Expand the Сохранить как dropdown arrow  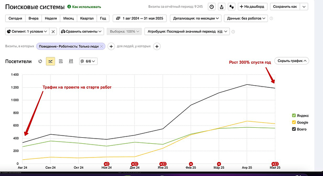click(x=304, y=6)
